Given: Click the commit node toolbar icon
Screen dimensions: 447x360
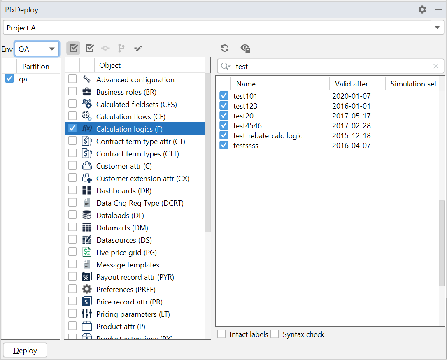Looking at the screenshot, I should pyautogui.click(x=105, y=48).
